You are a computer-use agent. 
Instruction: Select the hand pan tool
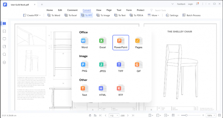90,115
